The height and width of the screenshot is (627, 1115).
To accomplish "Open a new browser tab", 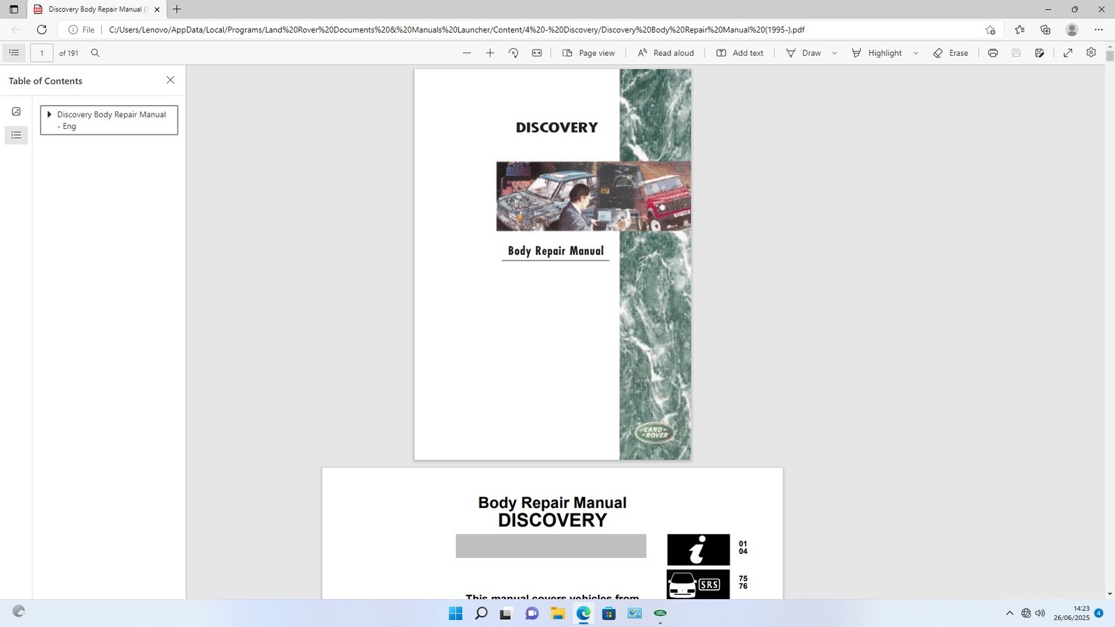I will 177,9.
